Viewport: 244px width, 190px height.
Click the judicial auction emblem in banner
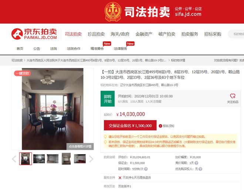coord(113,11)
